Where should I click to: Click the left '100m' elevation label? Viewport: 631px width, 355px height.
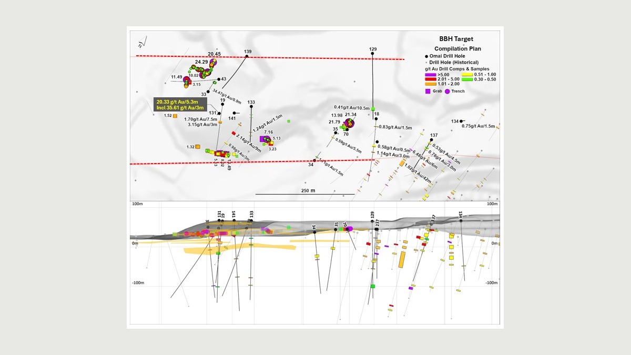(x=138, y=204)
